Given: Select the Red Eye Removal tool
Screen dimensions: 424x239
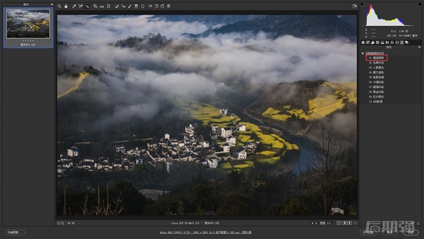Looking at the screenshot, I should (124, 6).
